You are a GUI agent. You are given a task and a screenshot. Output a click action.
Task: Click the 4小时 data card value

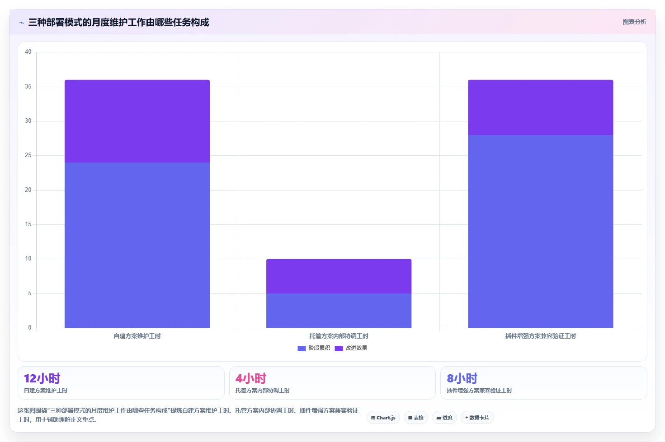coord(250,378)
